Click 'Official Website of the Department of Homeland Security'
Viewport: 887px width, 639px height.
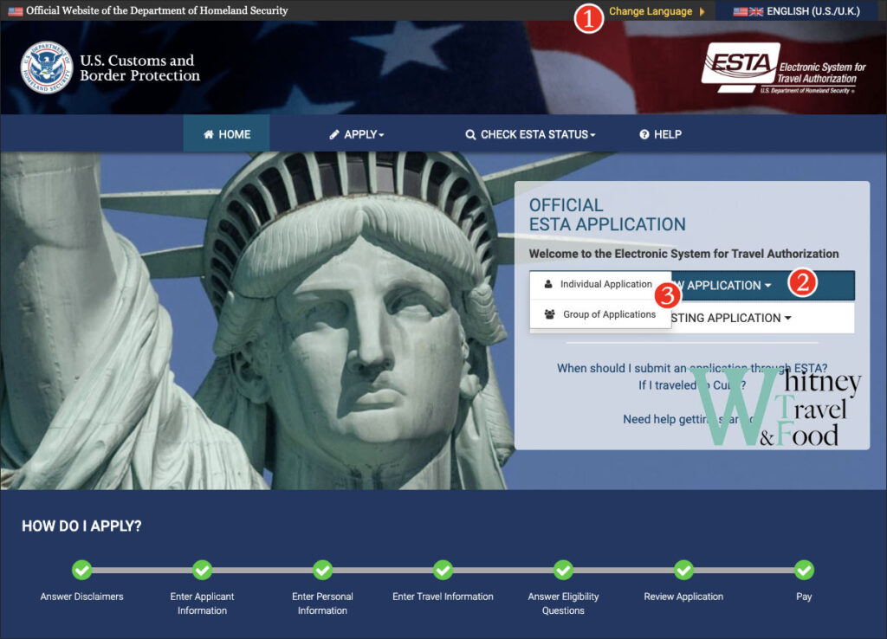pyautogui.click(x=157, y=10)
